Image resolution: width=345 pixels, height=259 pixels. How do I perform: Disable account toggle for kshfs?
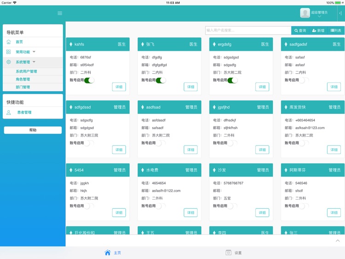[89, 80]
